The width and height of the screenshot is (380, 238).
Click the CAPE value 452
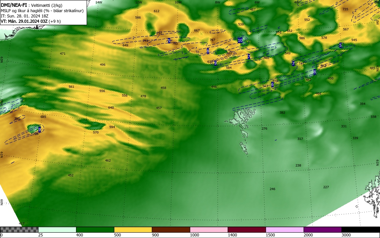click(x=71, y=175)
